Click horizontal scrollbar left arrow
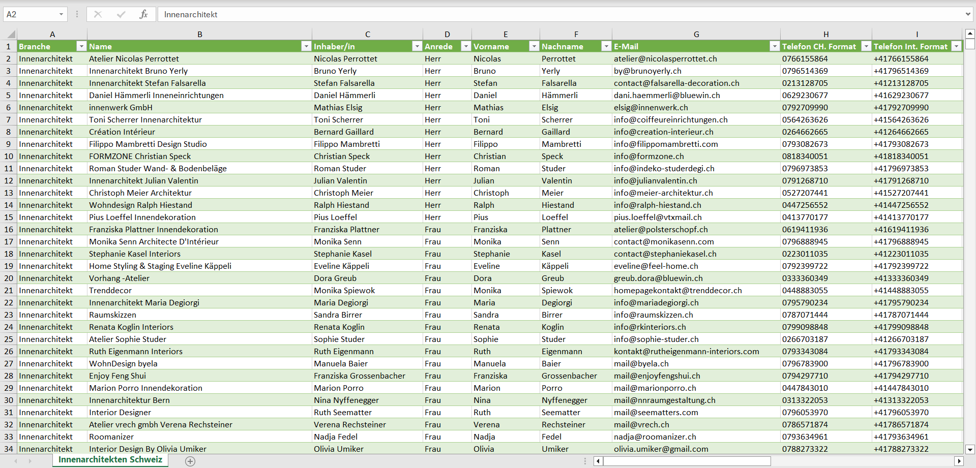 click(x=599, y=461)
